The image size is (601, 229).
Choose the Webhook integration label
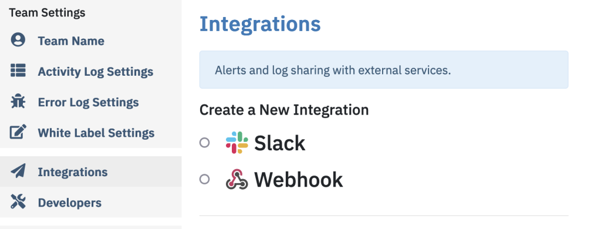[299, 179]
